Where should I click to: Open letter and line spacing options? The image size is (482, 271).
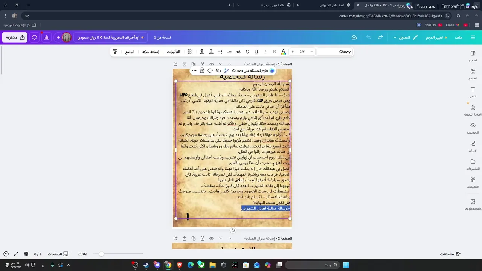tap(211, 52)
